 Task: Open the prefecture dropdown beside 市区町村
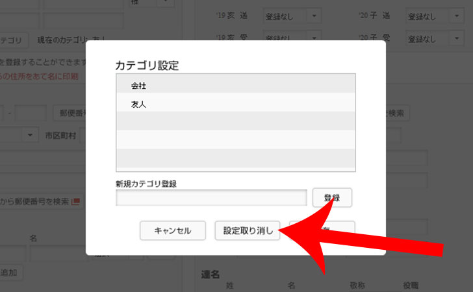pos(19,135)
